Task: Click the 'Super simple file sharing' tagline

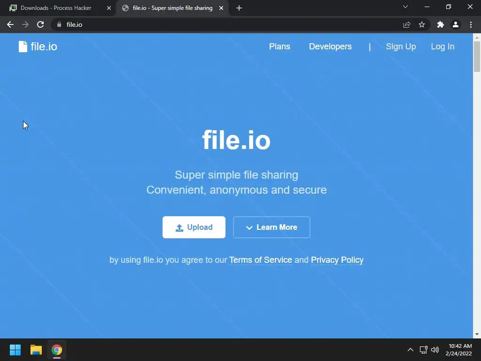Action: 236,175
